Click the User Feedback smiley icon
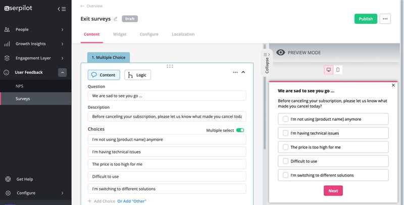Screen dimensions: 404x205 pyautogui.click(x=7, y=73)
